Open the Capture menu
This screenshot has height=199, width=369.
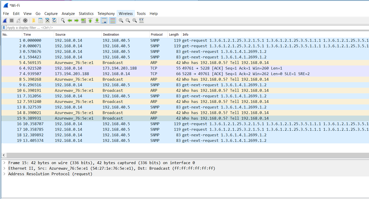pos(51,14)
